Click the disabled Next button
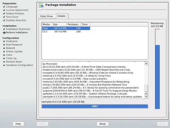The width and height of the screenshot is (170, 128). [162, 124]
